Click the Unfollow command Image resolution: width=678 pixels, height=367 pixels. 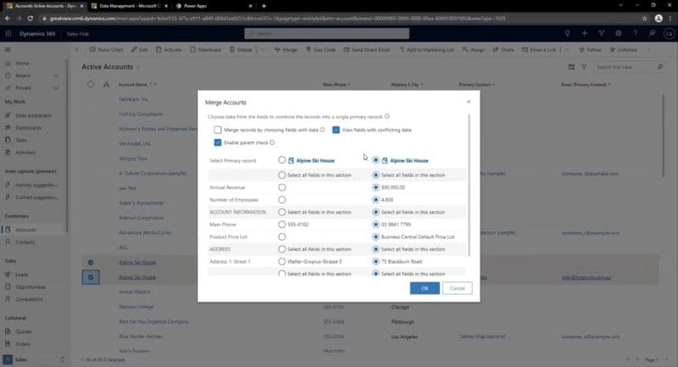[x=623, y=50]
